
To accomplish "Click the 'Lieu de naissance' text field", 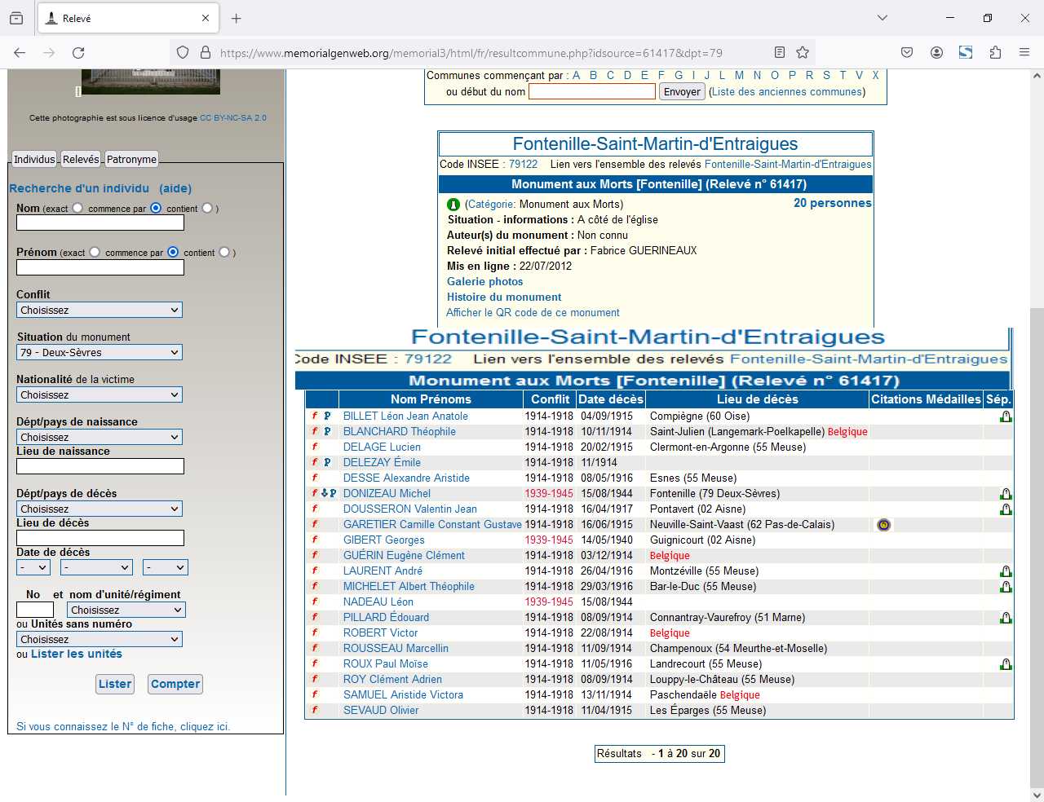I will (x=100, y=466).
